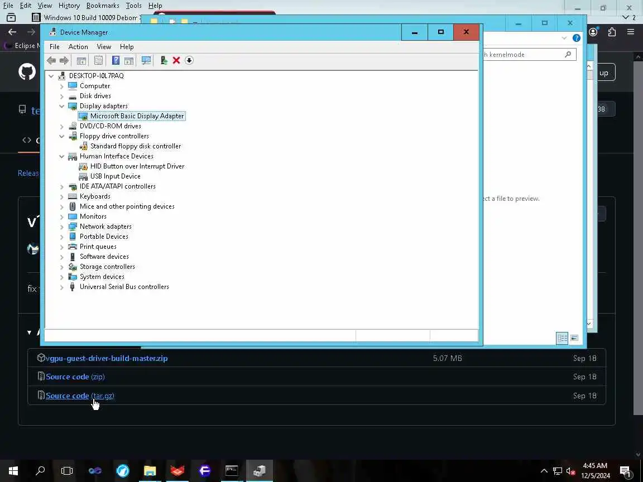Select the Portable Devices category
This screenshot has width=643, height=482.
click(x=104, y=237)
